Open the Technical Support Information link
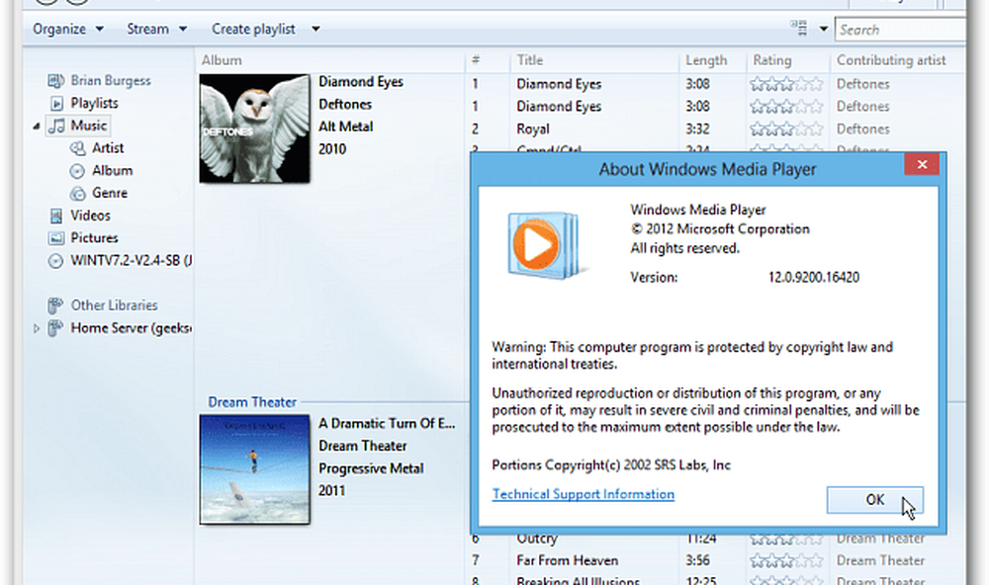Screen dimensions: 989x585 tap(584, 494)
